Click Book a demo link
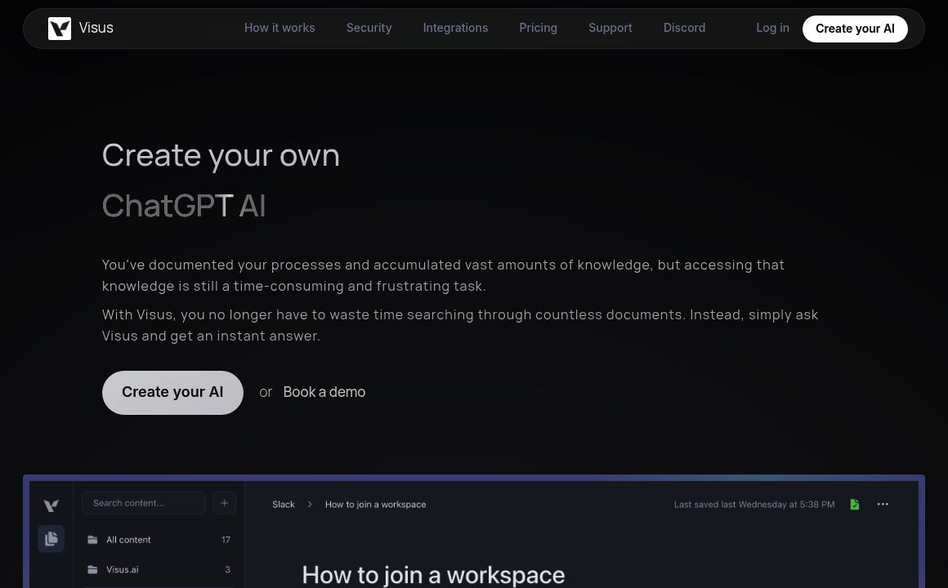Image resolution: width=948 pixels, height=588 pixels. pyautogui.click(x=324, y=393)
